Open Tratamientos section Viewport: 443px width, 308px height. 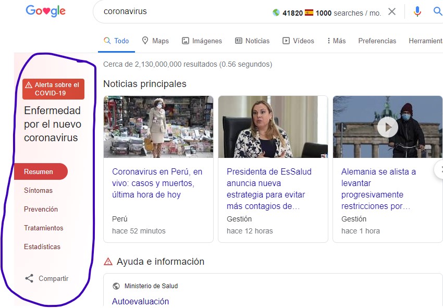pos(43,228)
